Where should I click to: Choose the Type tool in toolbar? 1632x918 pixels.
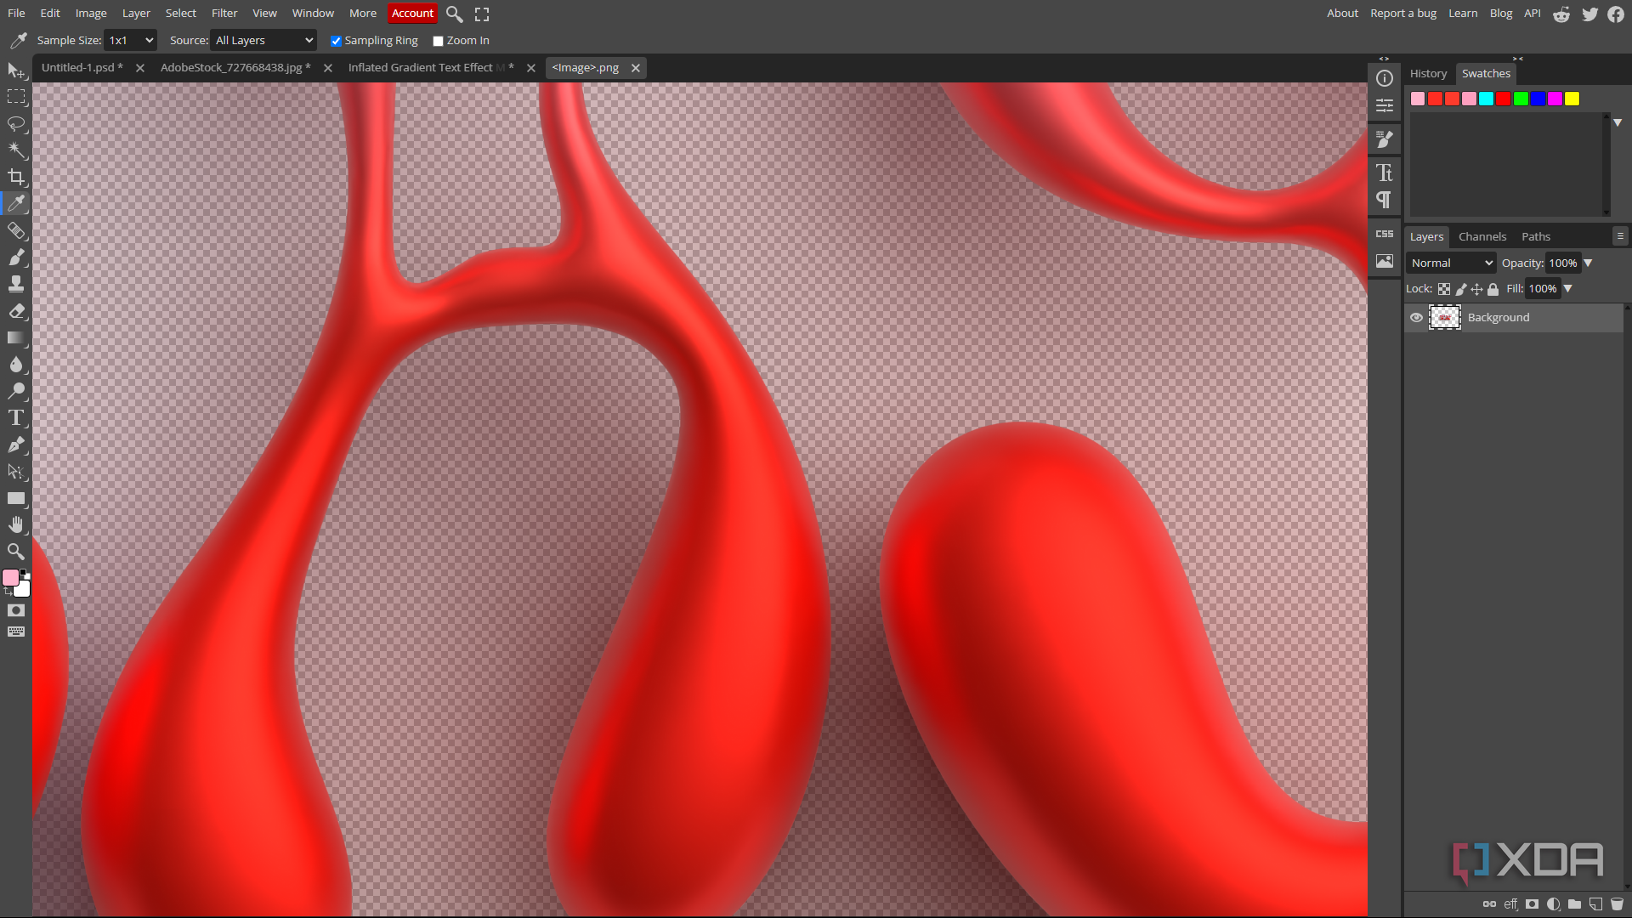click(x=16, y=417)
